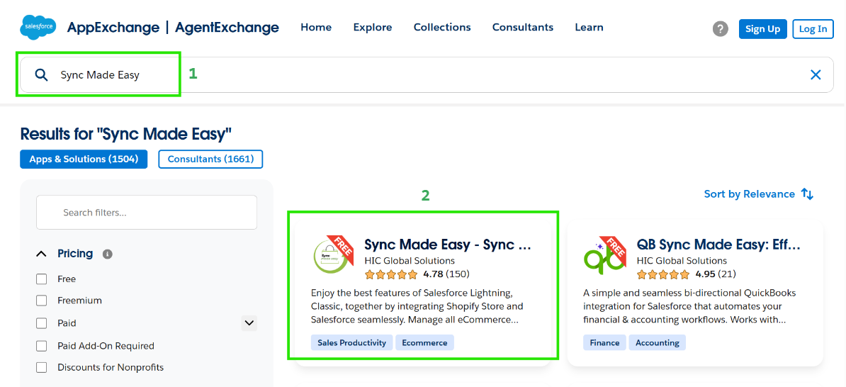Clear the search with the X icon
The height and width of the screenshot is (387, 846).
(x=816, y=75)
